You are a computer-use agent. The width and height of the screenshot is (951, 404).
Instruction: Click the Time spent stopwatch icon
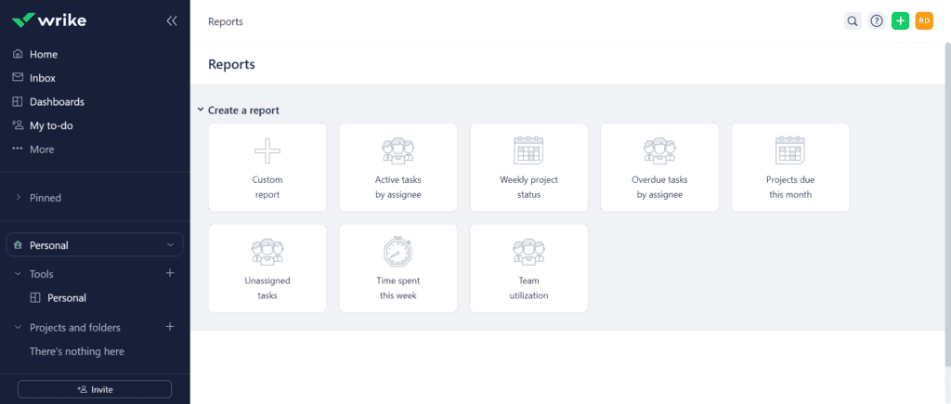tap(397, 251)
